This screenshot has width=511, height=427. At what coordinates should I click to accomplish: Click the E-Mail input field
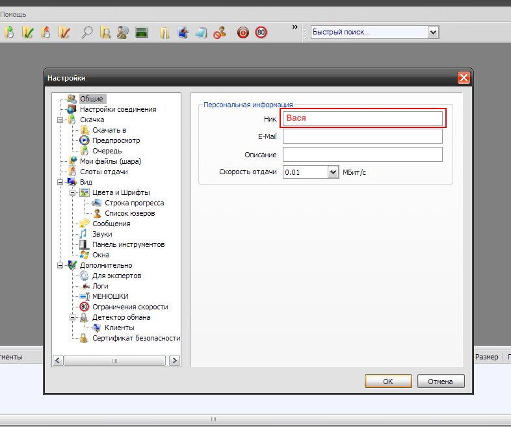[x=362, y=136]
